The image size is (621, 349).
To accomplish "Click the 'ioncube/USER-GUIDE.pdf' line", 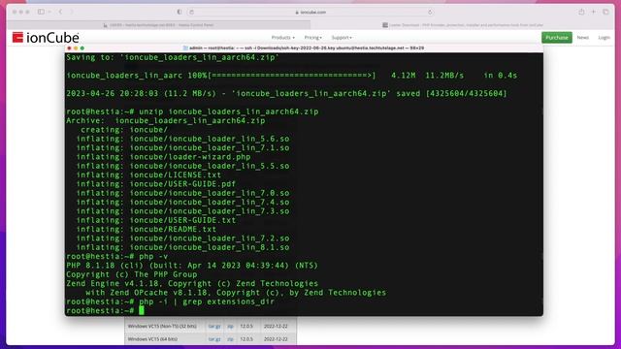I will click(x=156, y=184).
